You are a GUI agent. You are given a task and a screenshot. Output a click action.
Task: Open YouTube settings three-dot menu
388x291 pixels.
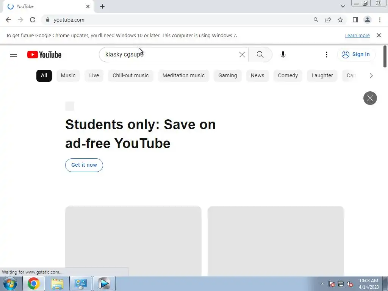326,55
